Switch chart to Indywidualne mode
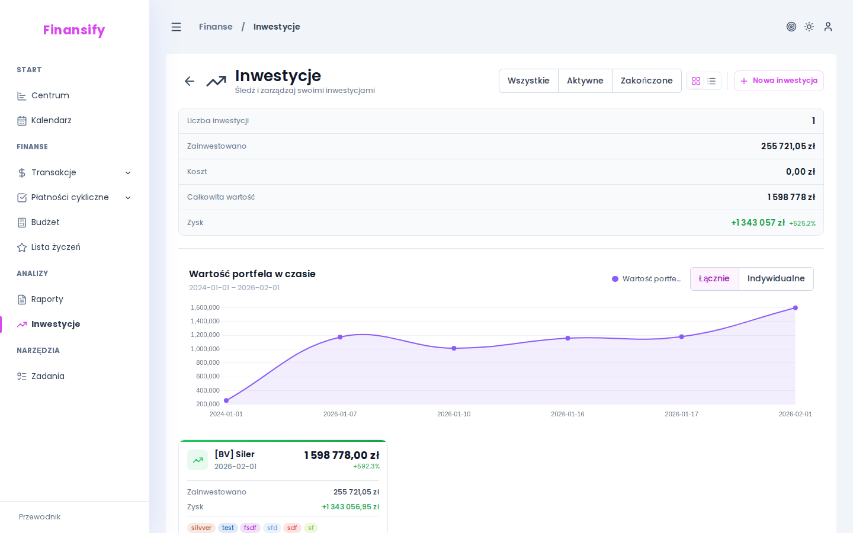The width and height of the screenshot is (853, 533). (x=775, y=279)
